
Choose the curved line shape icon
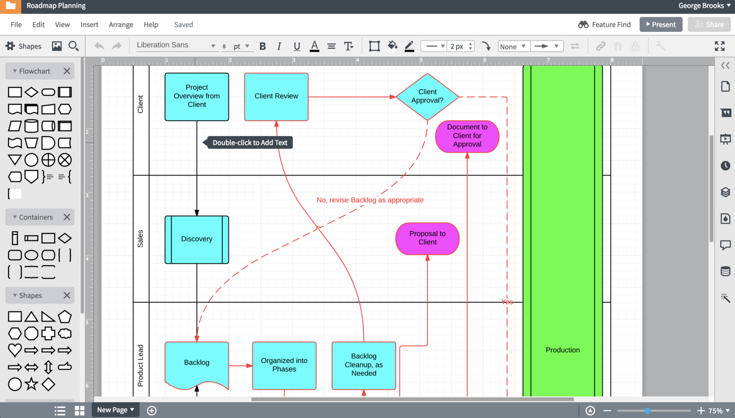[x=486, y=46]
